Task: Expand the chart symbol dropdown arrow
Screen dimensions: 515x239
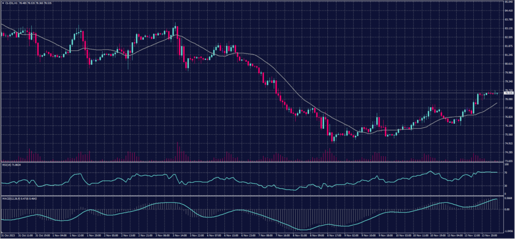Action: click(x=3, y=4)
